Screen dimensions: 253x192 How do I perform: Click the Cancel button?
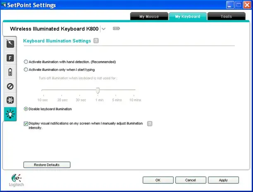click(x=191, y=180)
